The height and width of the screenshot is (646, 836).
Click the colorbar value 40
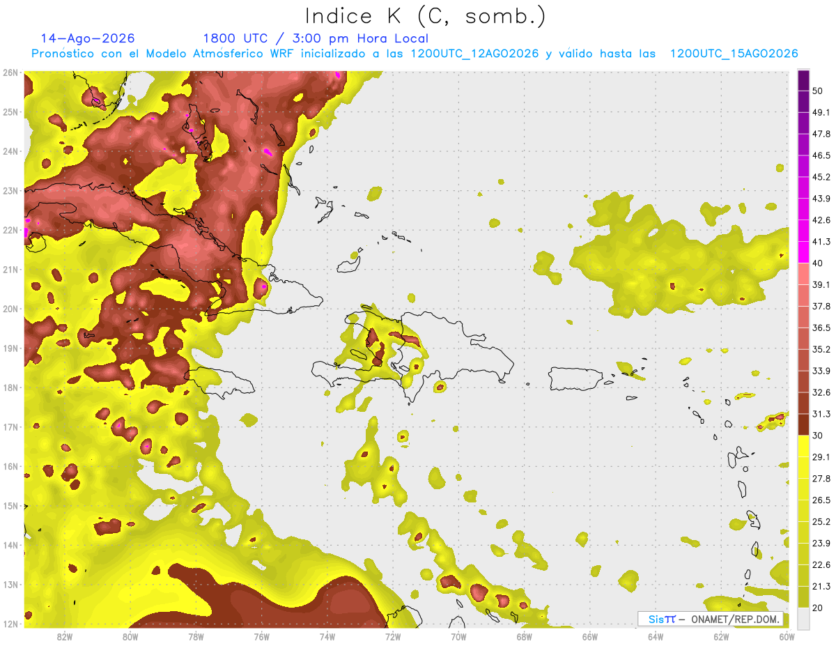tap(817, 263)
